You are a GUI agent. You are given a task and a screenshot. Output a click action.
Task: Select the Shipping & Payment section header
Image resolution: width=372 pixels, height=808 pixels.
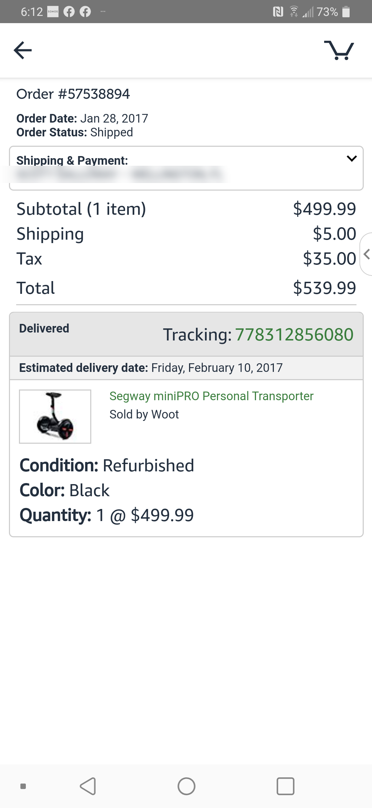(72, 160)
